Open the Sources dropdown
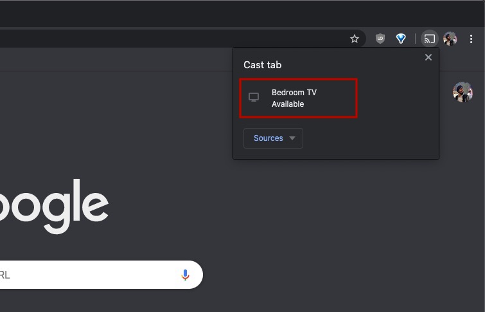The image size is (485, 312). point(269,138)
